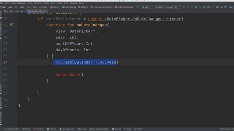234x131 pixels.
Task: Open the Device Manager icon
Action: [x=222, y=7]
